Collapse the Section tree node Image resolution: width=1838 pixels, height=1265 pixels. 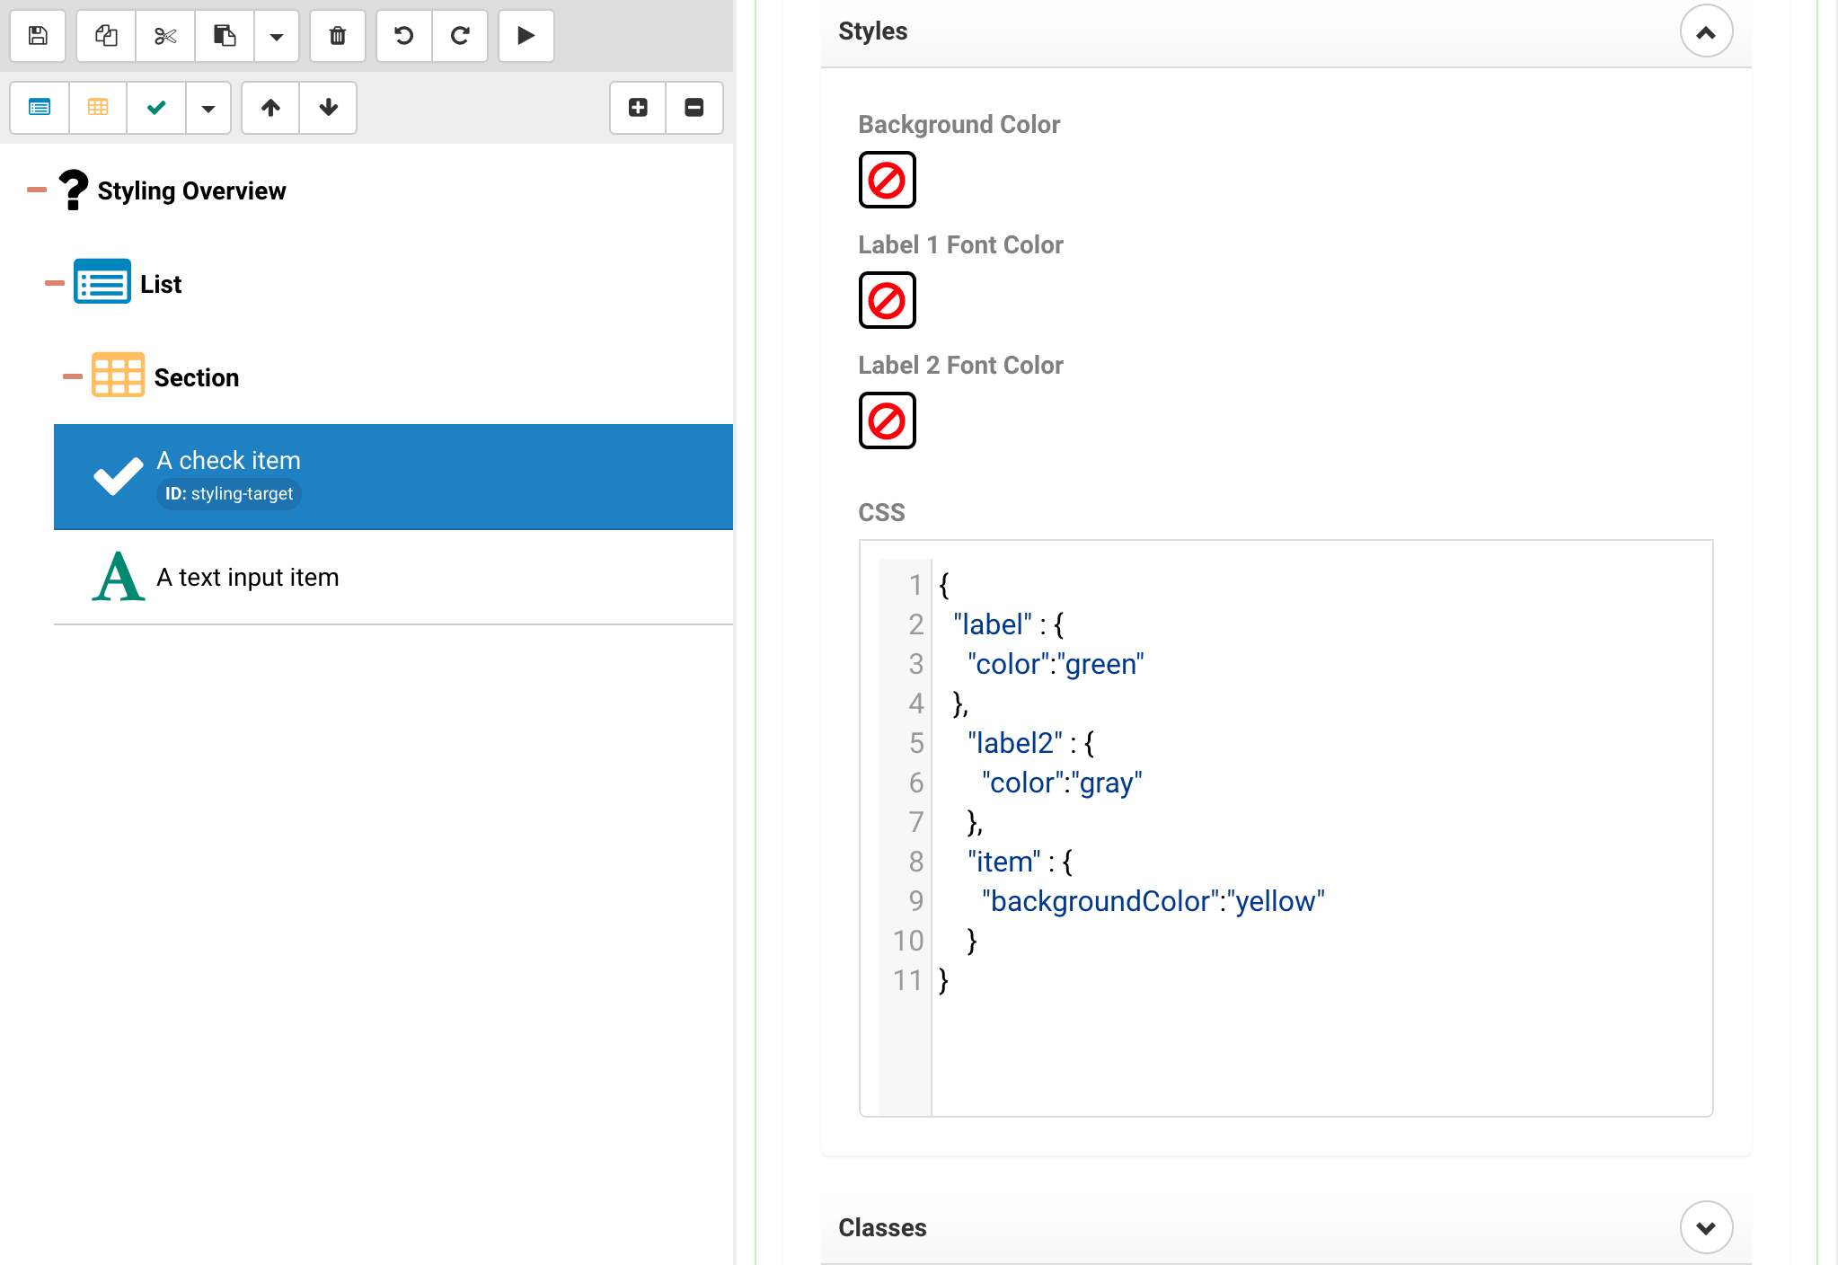72,377
